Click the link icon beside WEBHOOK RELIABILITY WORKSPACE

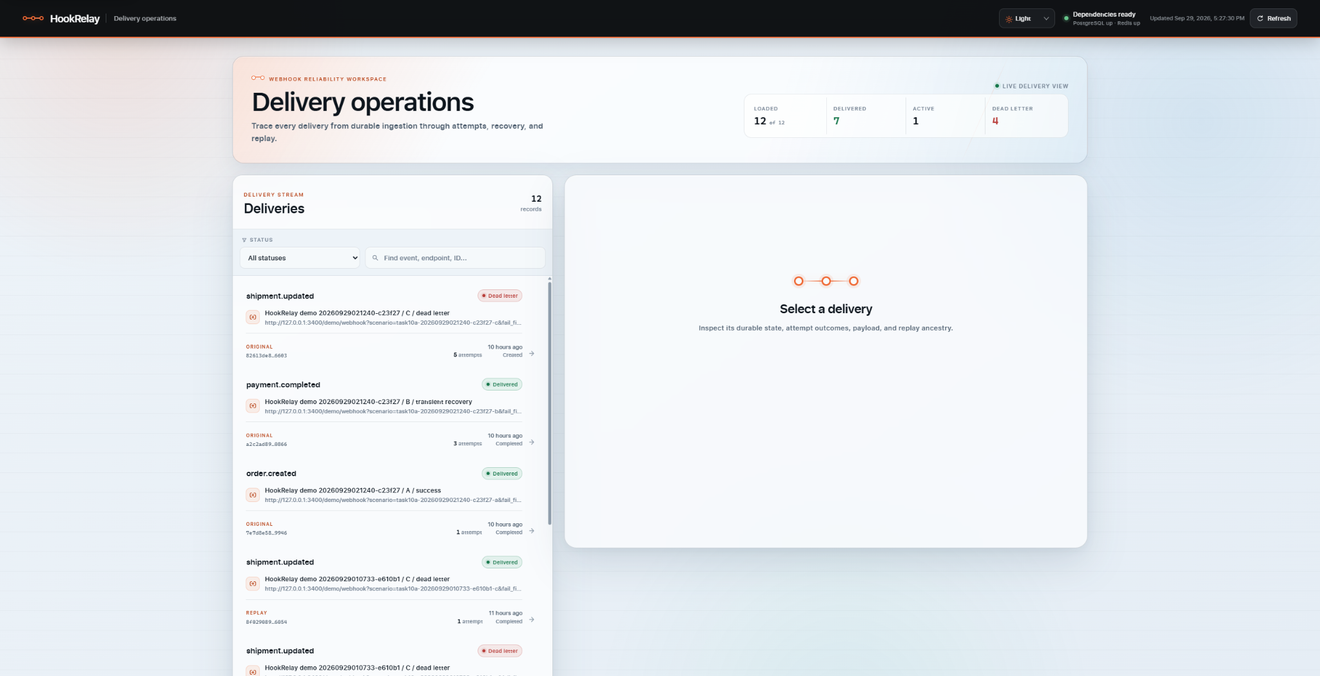pos(258,78)
